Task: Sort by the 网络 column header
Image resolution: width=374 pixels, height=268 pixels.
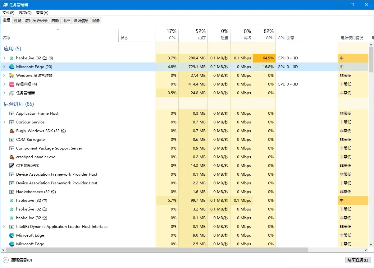Action: pos(242,35)
